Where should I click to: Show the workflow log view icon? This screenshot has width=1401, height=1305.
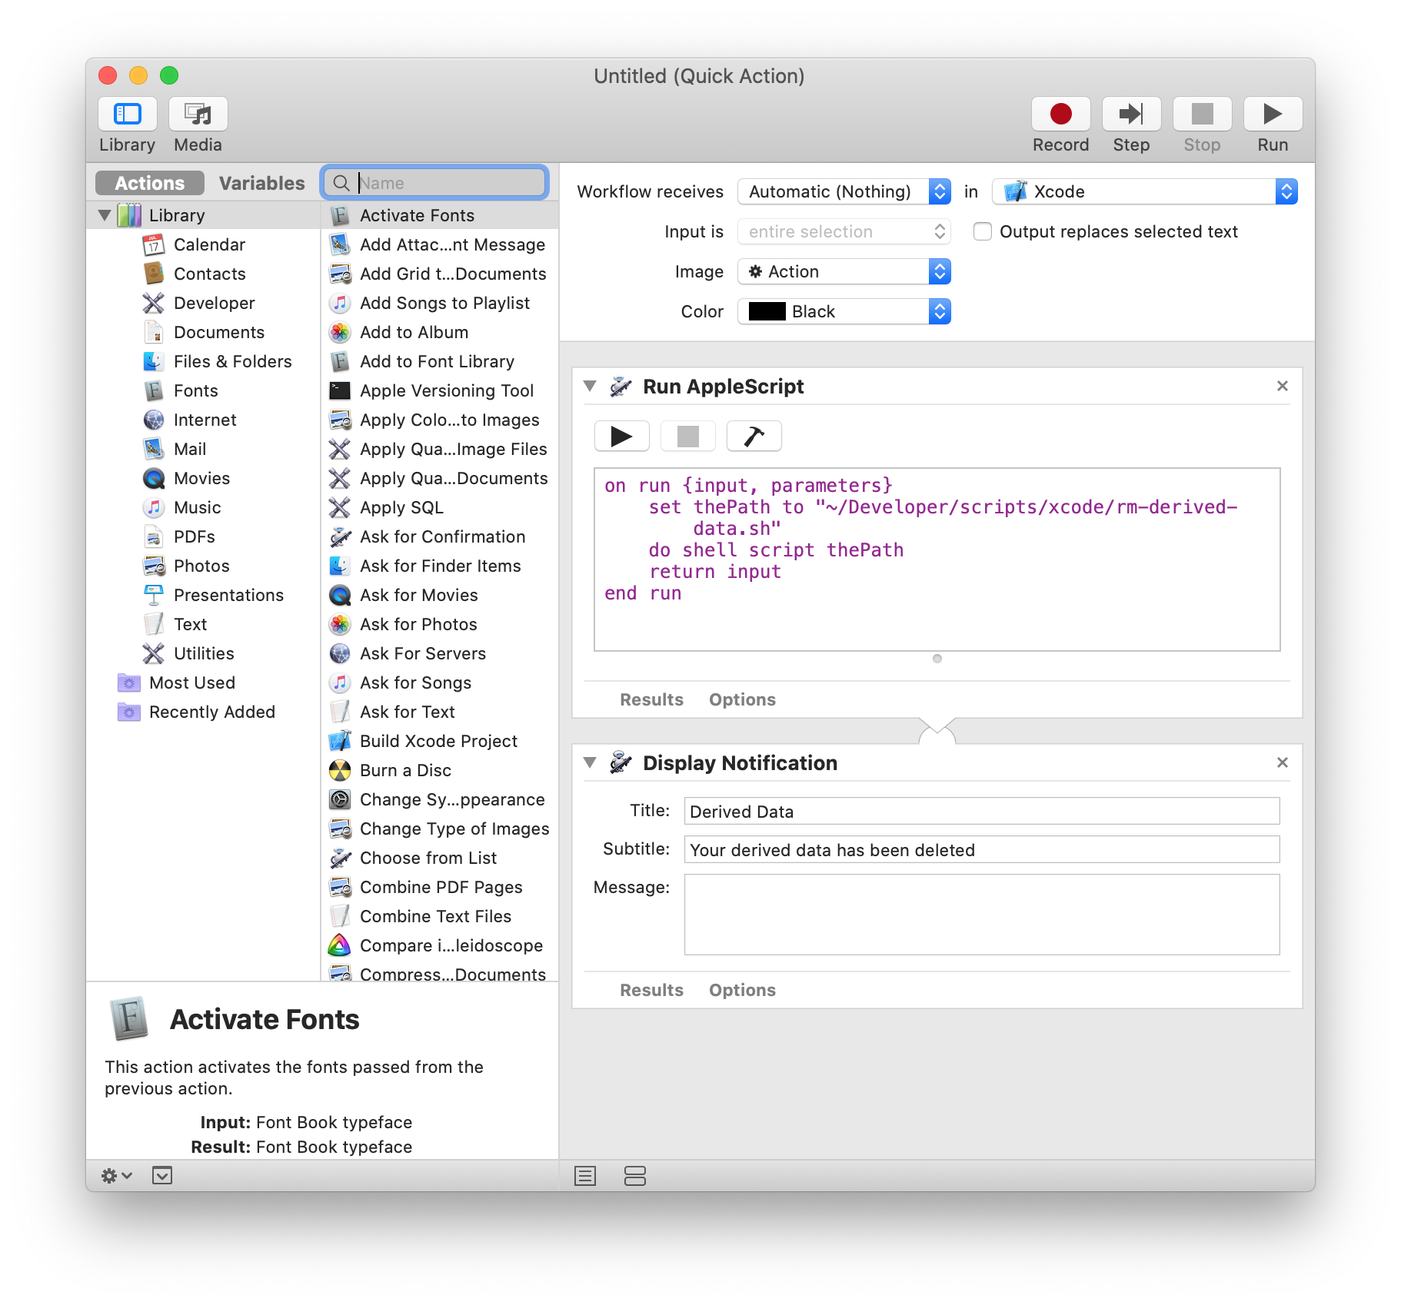[x=585, y=1176]
